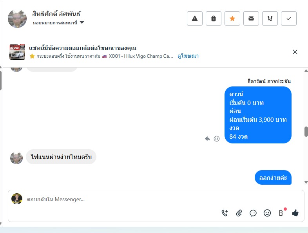This screenshot has width=308, height=233.
Task: Send a thumbs-up like
Action: coord(295,213)
